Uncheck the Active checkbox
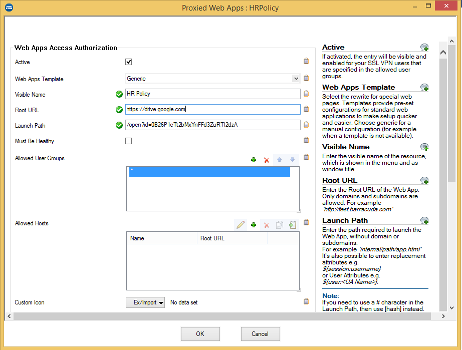 pyautogui.click(x=128, y=62)
